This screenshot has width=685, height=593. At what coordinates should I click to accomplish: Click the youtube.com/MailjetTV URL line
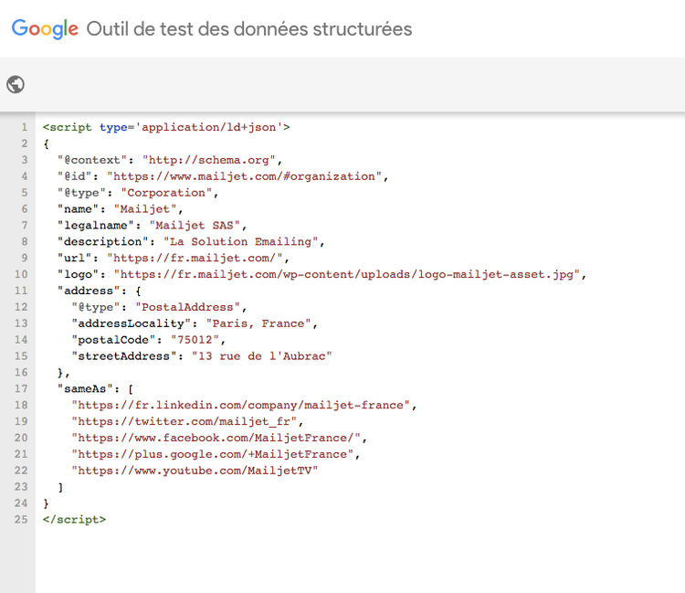point(195,471)
